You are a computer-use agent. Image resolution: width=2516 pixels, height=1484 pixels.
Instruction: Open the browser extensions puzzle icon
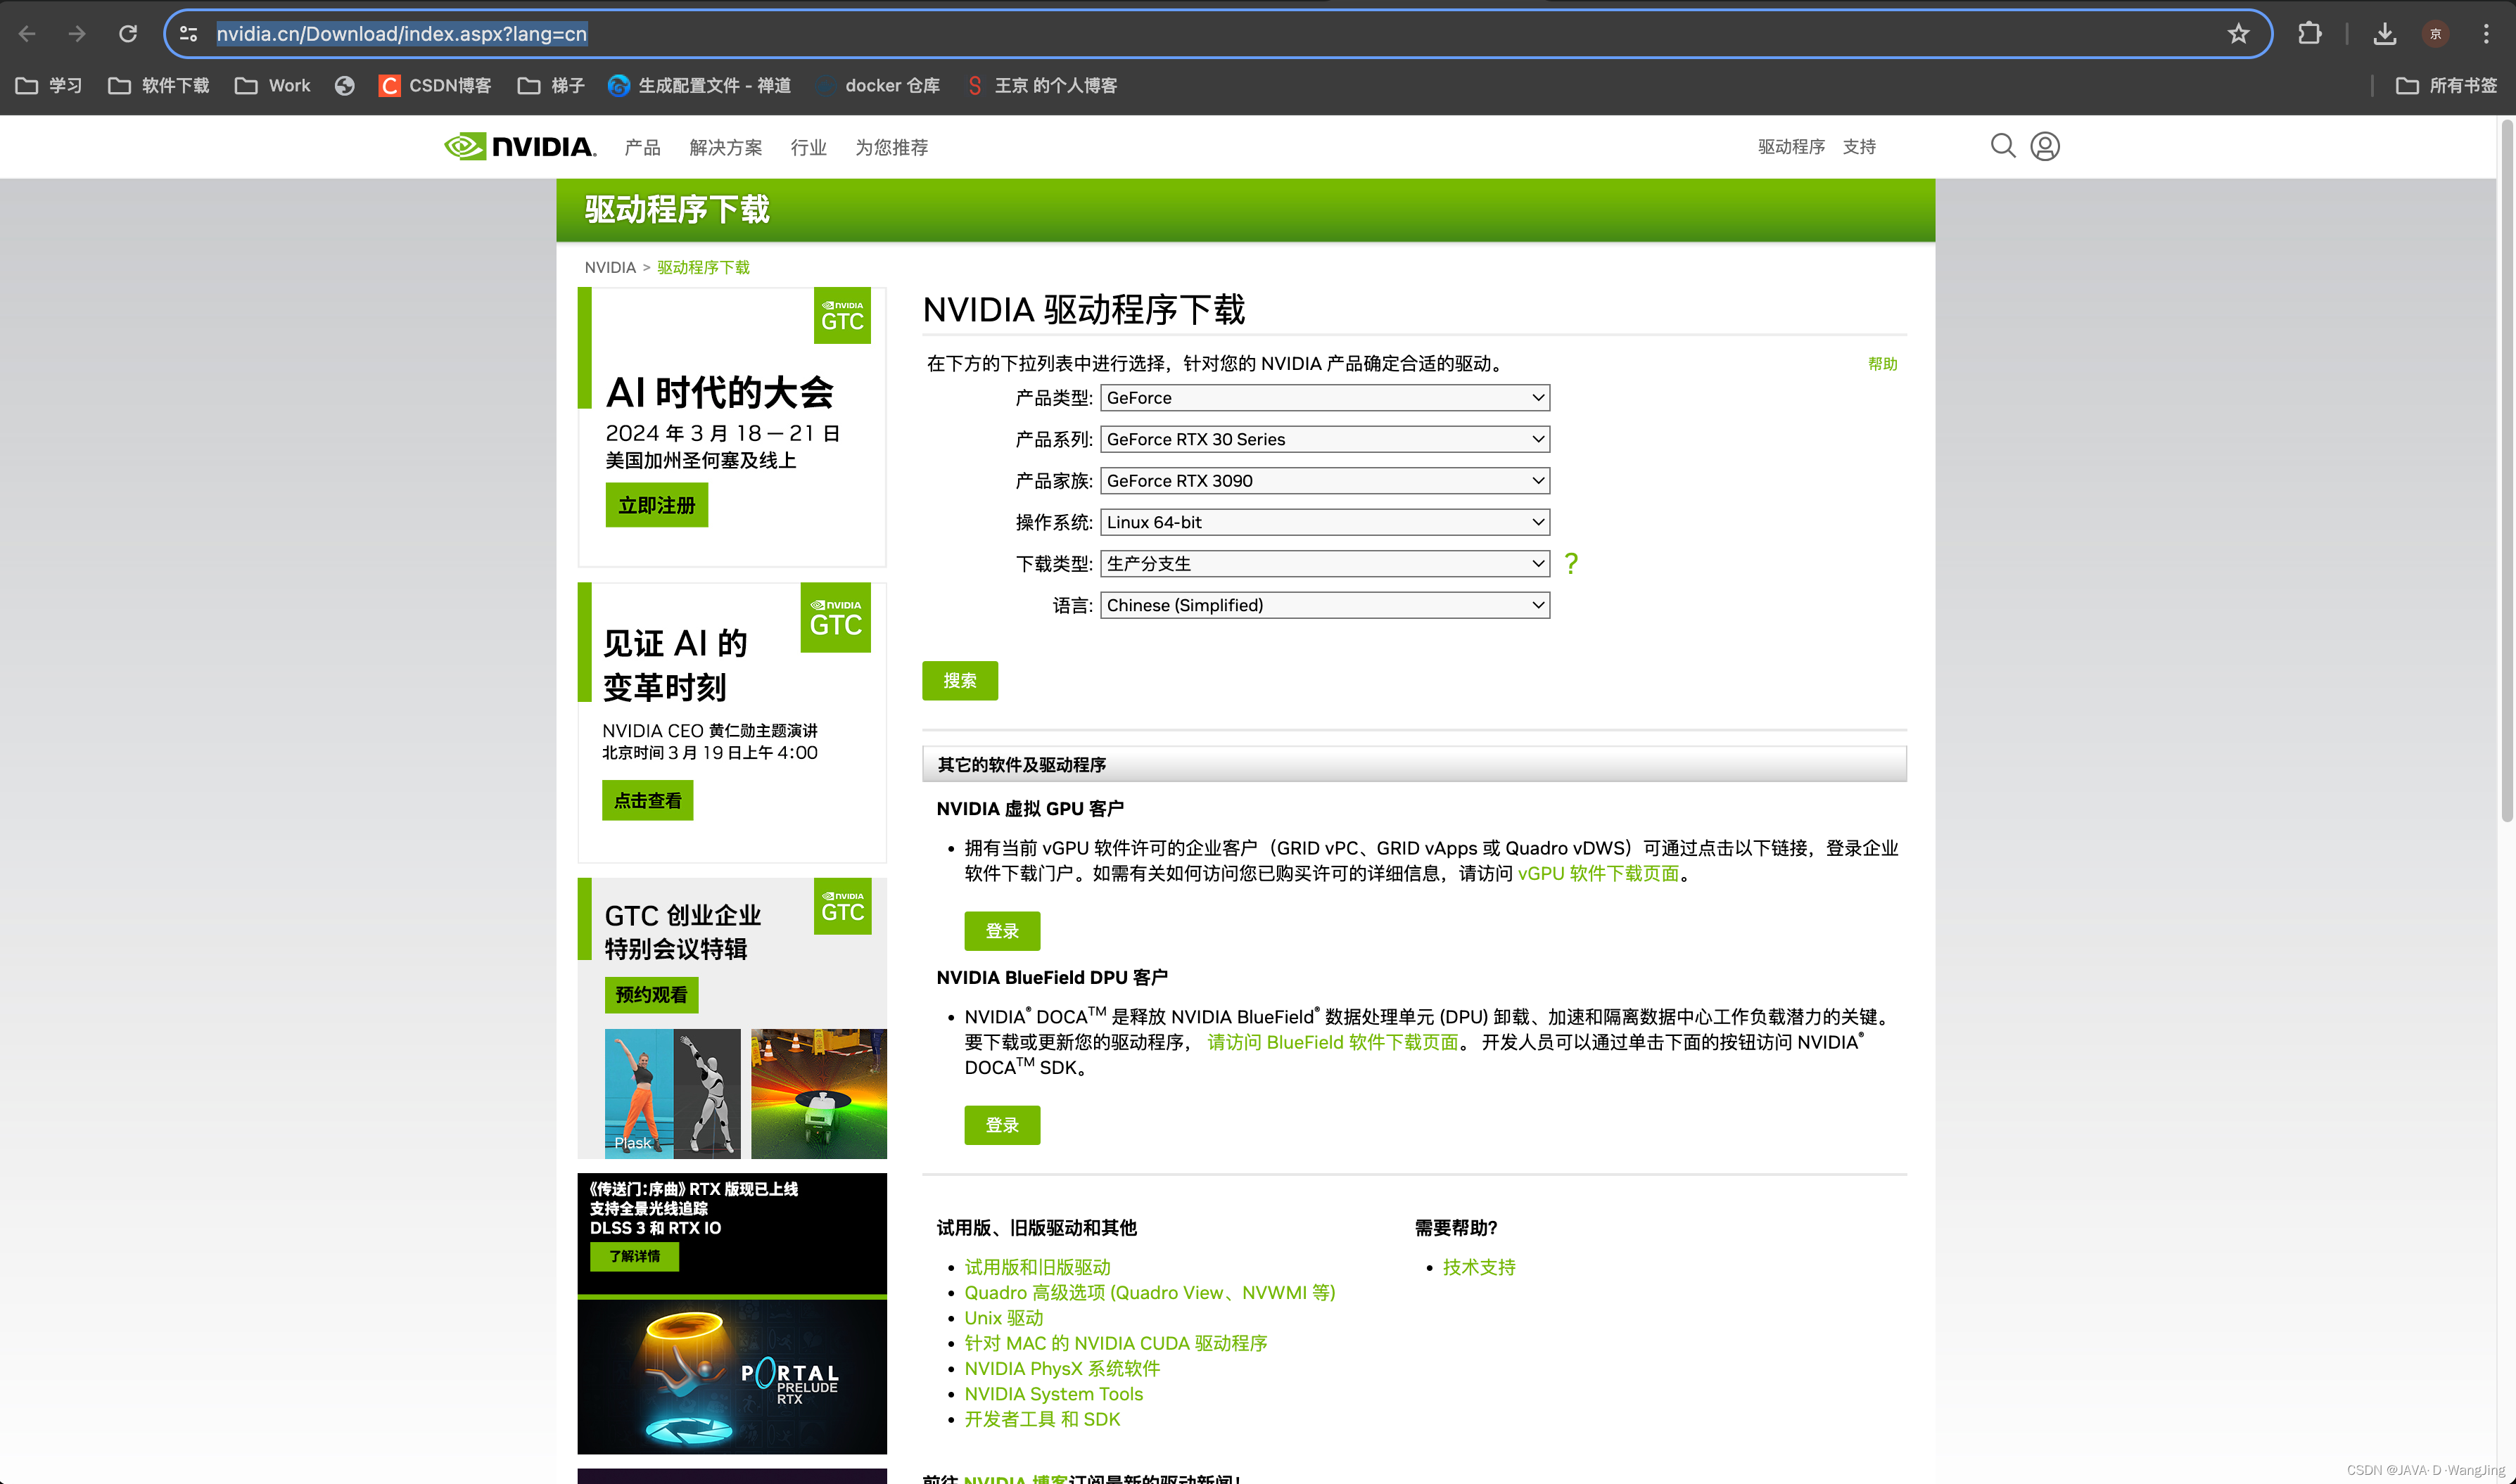(x=2310, y=33)
